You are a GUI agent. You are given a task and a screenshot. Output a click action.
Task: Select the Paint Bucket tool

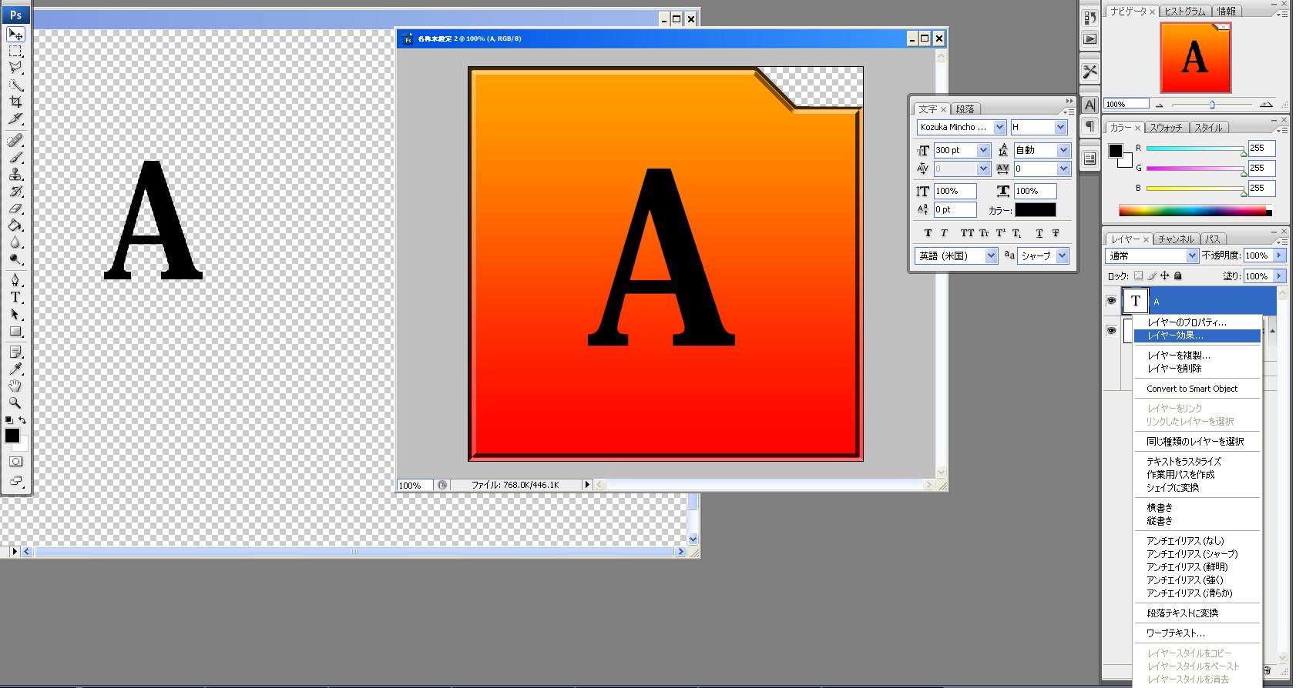click(x=15, y=225)
